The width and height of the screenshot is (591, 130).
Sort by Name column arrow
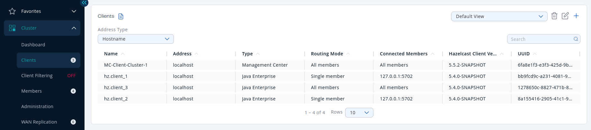click(x=123, y=54)
